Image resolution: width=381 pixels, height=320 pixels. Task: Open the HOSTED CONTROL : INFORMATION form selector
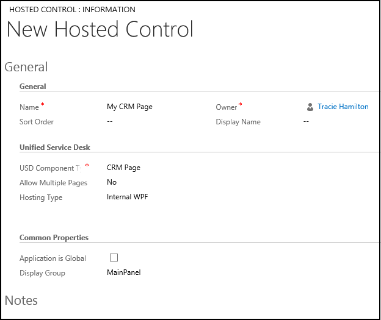(72, 10)
